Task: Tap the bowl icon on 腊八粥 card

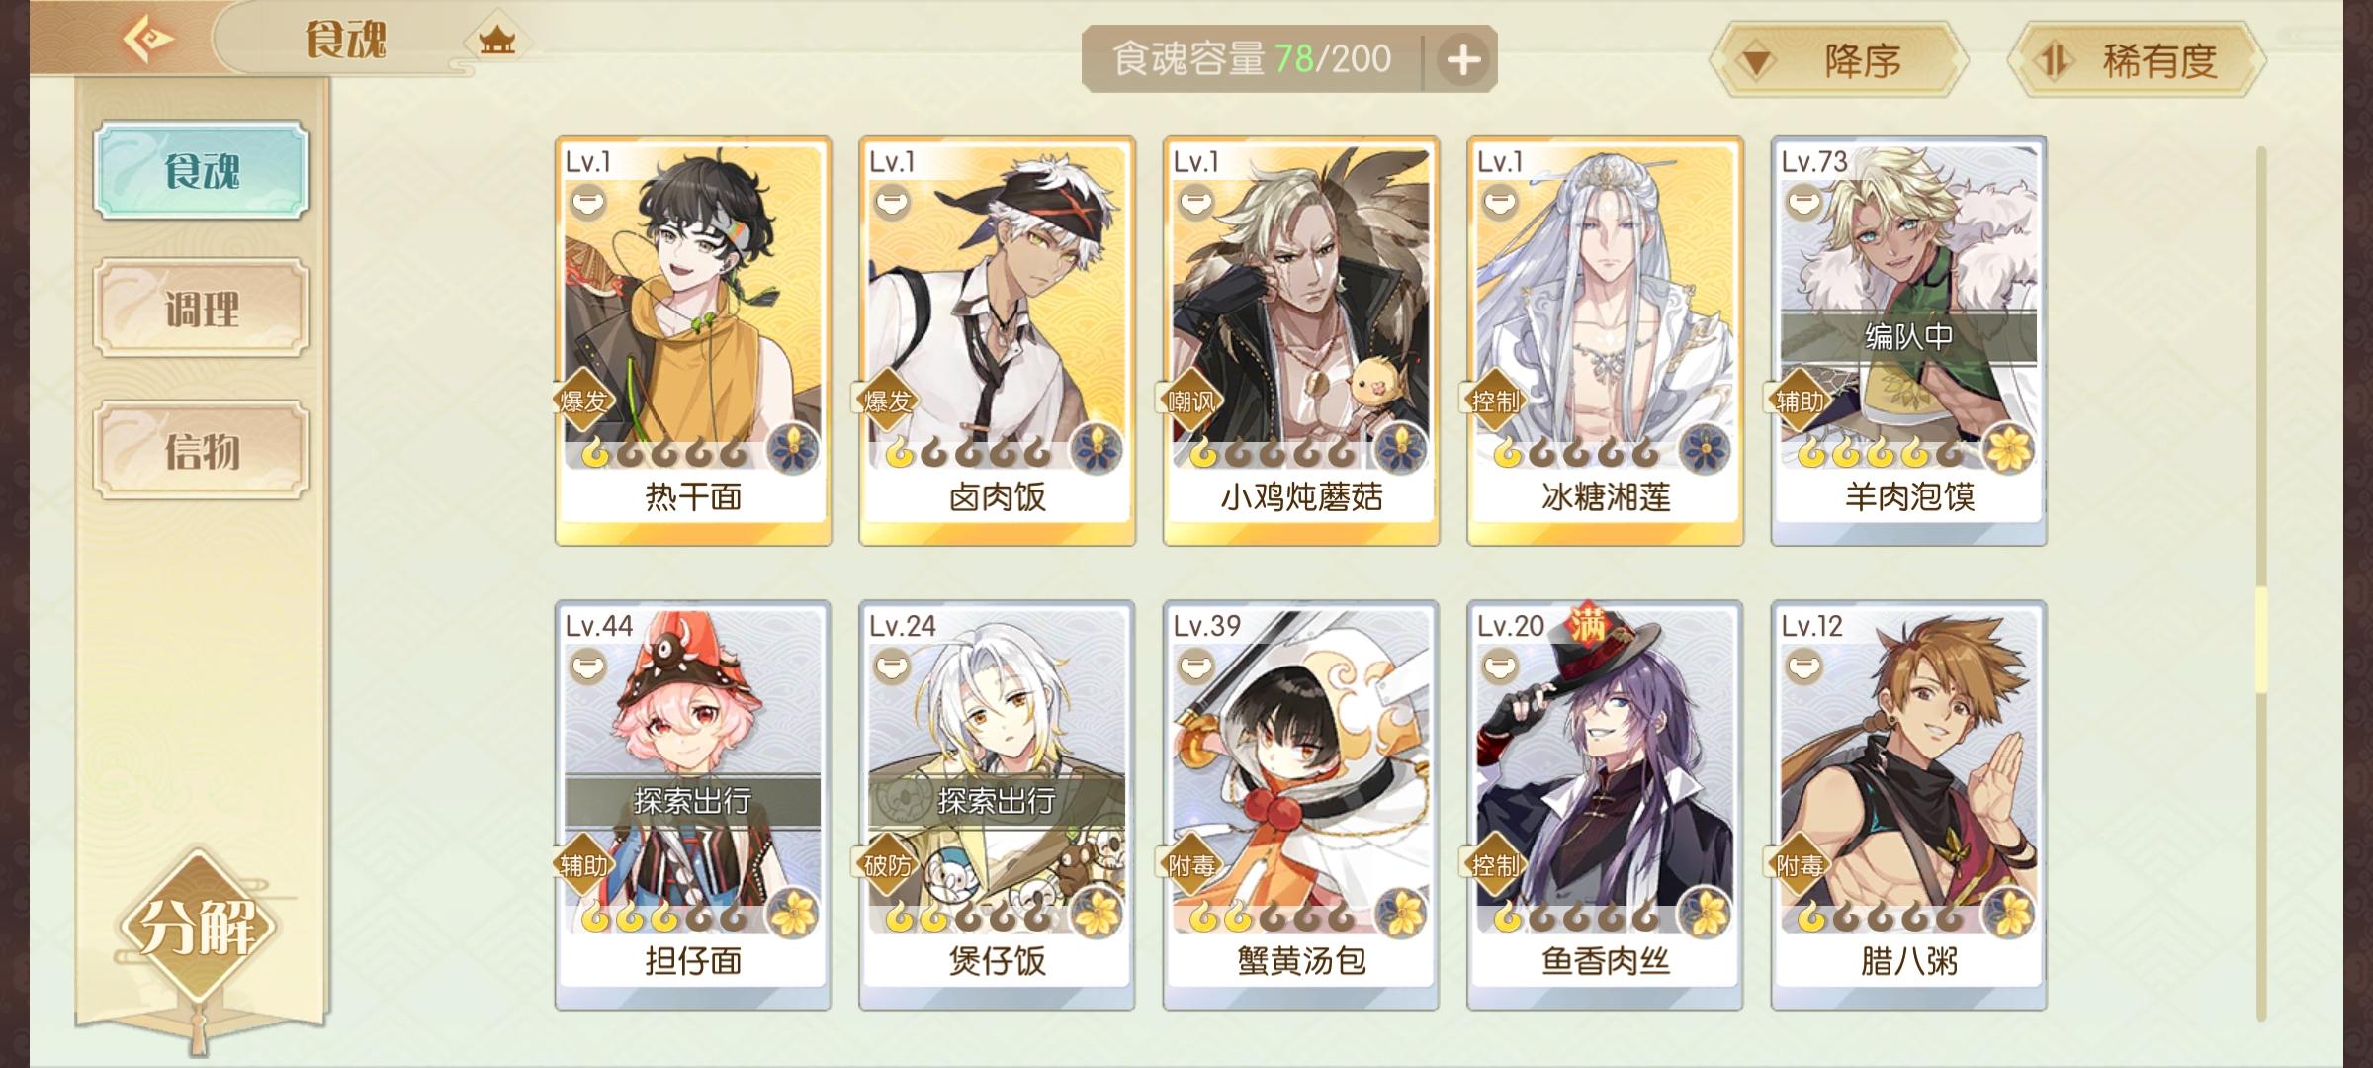Action: [x=1803, y=667]
